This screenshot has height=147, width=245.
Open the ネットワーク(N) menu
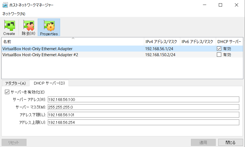(14, 14)
